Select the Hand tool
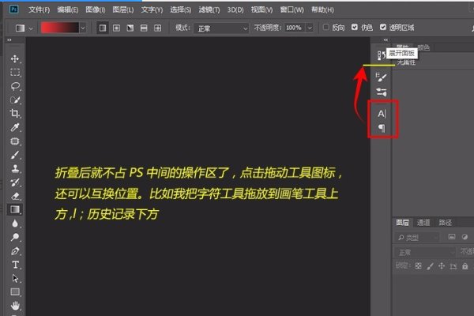Image resolution: width=474 pixels, height=316 pixels. [15, 306]
